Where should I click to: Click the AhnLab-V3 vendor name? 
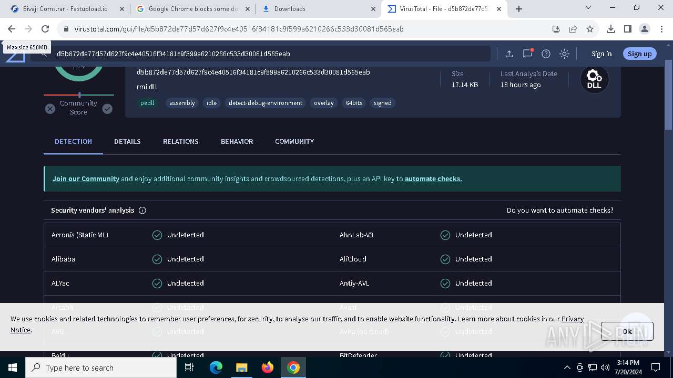coord(356,235)
